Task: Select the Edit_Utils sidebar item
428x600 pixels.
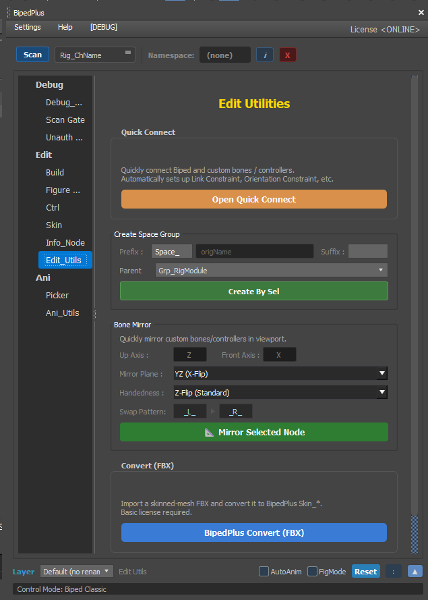Action: tap(65, 261)
